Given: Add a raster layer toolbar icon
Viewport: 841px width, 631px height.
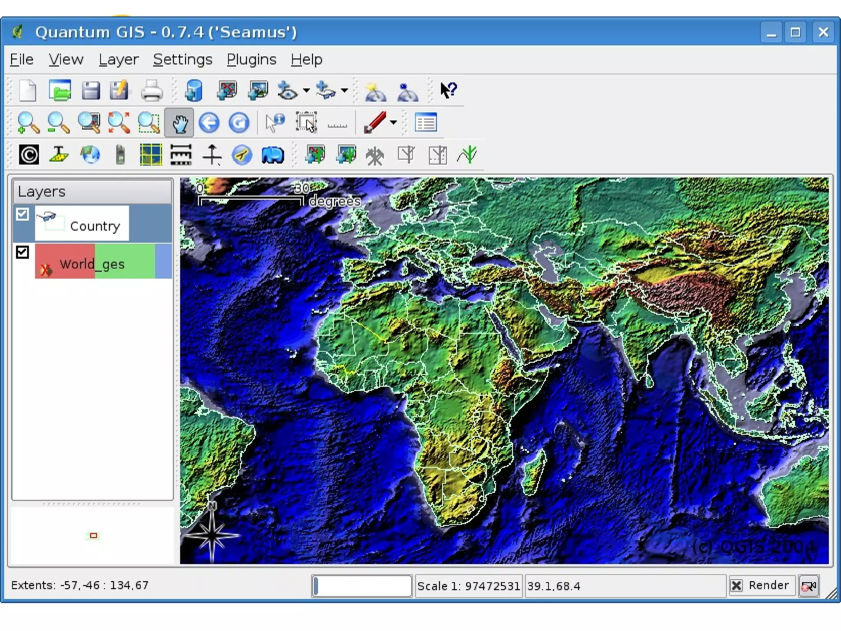Looking at the screenshot, I should pos(258,90).
